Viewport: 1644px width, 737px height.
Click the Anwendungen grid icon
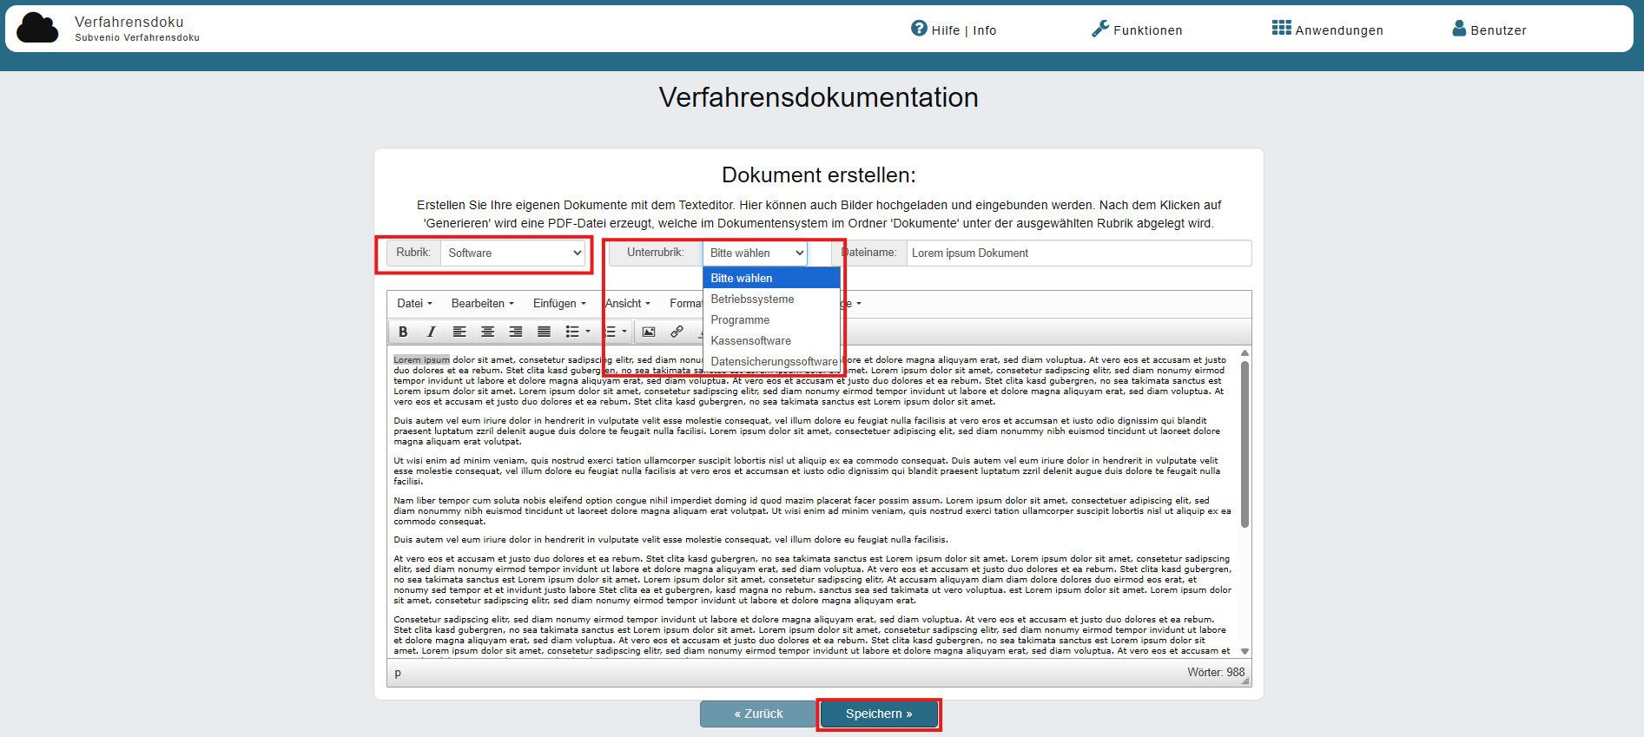coord(1281,28)
